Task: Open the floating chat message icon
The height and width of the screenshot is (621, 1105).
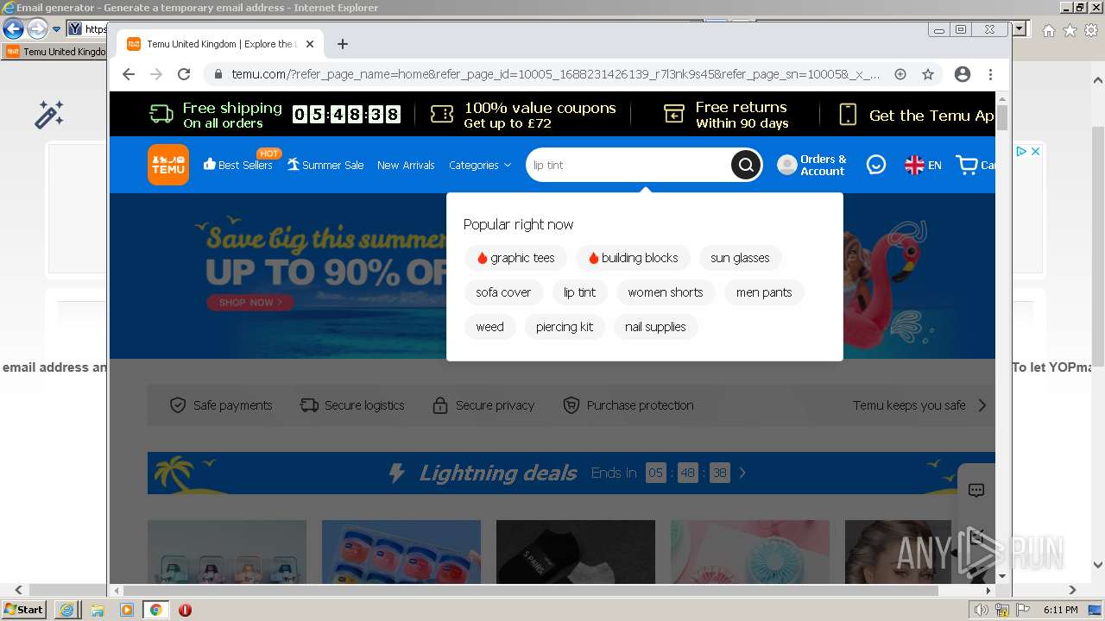Action: [976, 491]
